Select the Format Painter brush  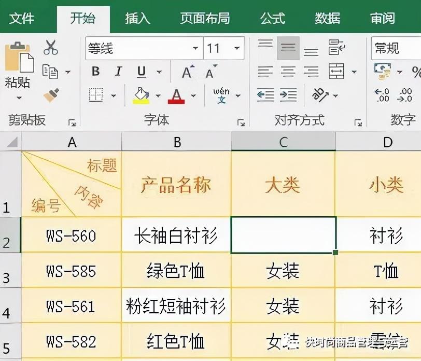tap(51, 95)
